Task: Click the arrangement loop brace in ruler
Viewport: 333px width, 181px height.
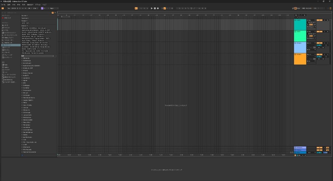Action: click(65, 17)
